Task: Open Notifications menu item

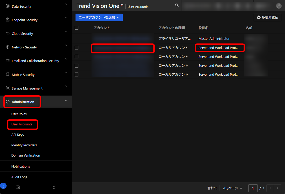Action: 20,167
